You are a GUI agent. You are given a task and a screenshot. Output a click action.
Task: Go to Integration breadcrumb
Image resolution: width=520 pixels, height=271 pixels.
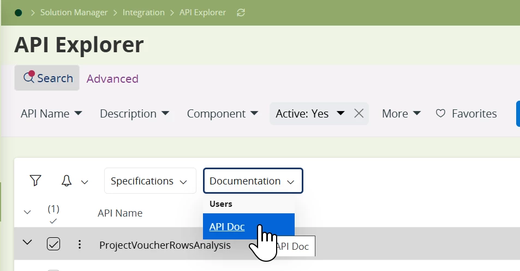[144, 13]
